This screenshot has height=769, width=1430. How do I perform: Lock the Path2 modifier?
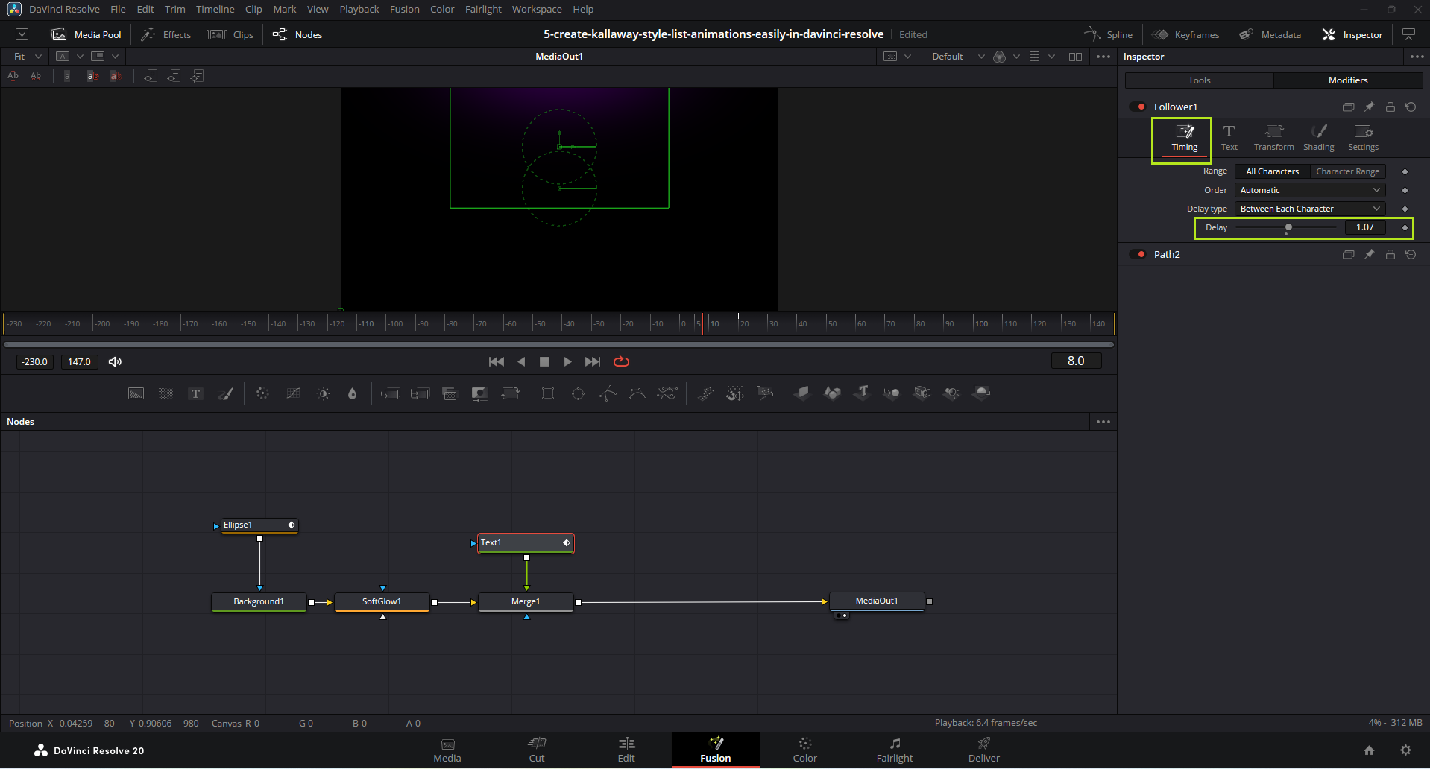click(x=1390, y=254)
